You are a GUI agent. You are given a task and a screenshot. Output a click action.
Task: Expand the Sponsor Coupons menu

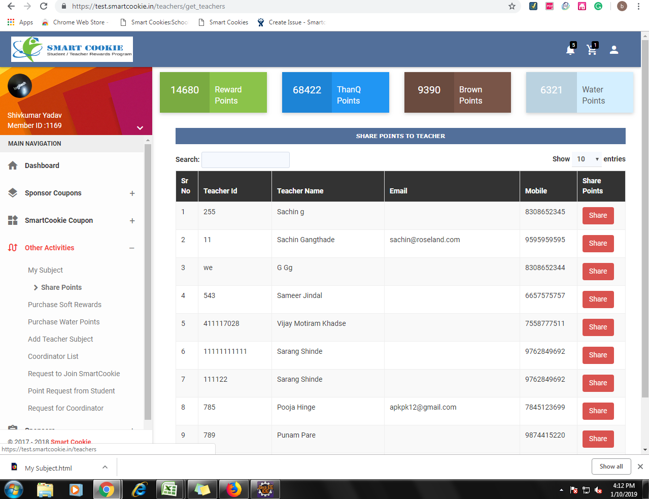(x=132, y=193)
